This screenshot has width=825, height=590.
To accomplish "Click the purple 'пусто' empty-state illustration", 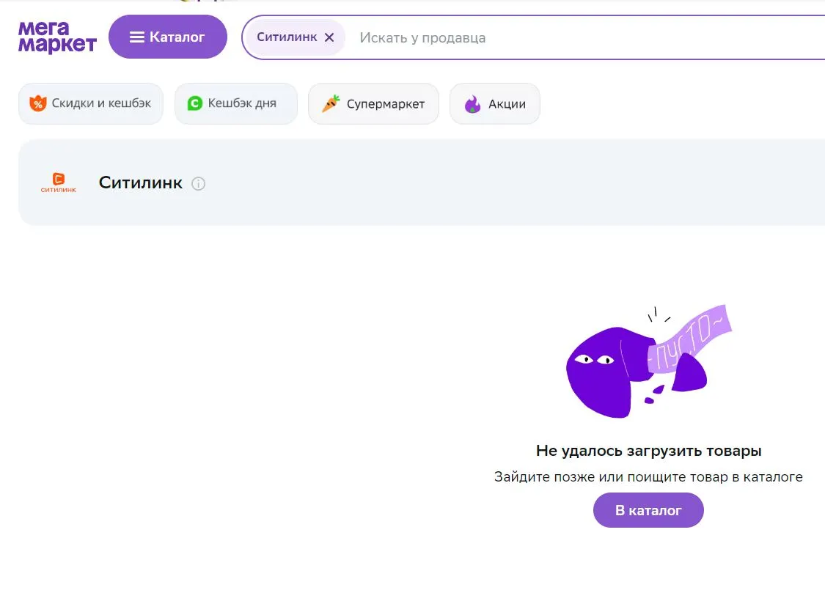I will tap(649, 362).
